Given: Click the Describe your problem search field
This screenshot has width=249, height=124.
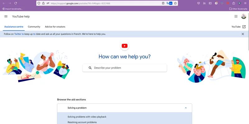Looking at the screenshot, I should [125, 68].
